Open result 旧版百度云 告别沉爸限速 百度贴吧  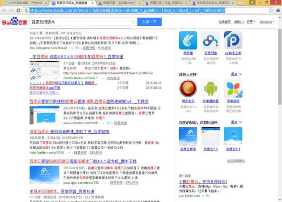tap(69, 132)
